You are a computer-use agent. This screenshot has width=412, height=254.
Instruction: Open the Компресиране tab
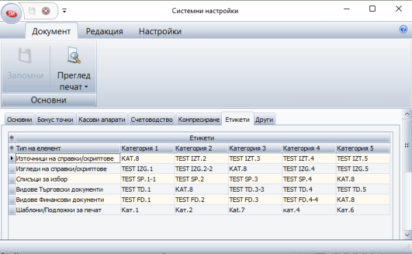tap(198, 120)
